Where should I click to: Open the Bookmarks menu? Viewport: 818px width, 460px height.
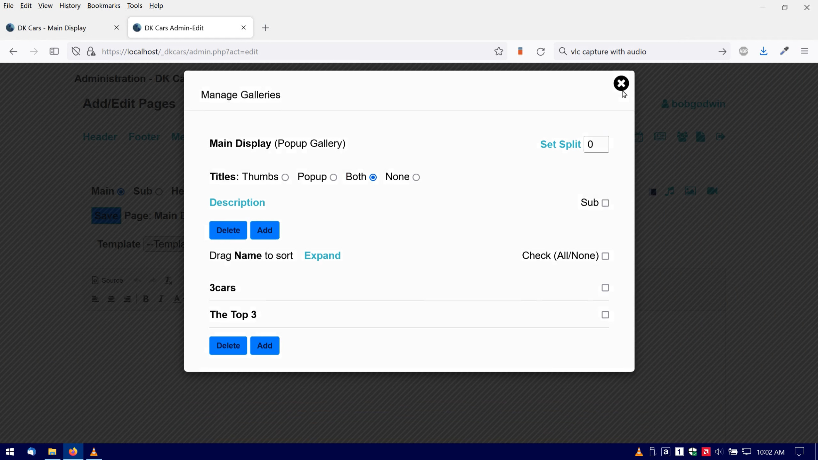click(103, 5)
